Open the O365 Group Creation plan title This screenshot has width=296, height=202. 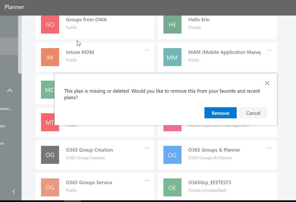coord(89,150)
